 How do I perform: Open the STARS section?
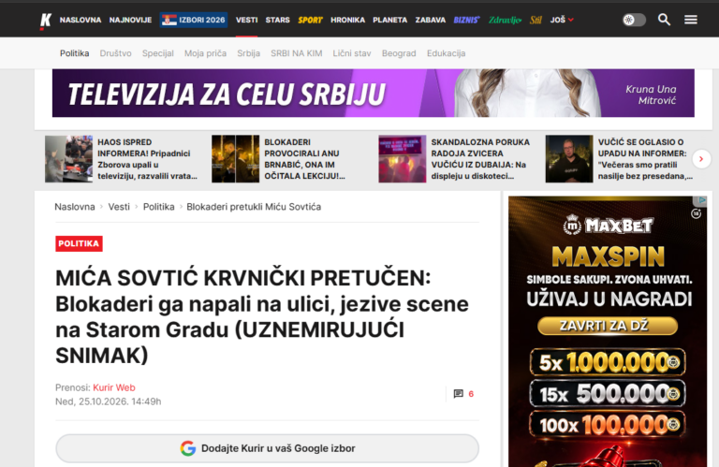point(277,20)
